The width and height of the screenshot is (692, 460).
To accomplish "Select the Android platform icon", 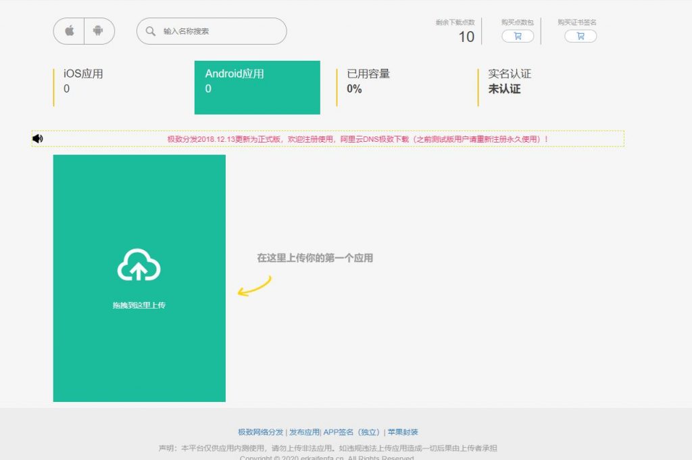I will coord(98,31).
